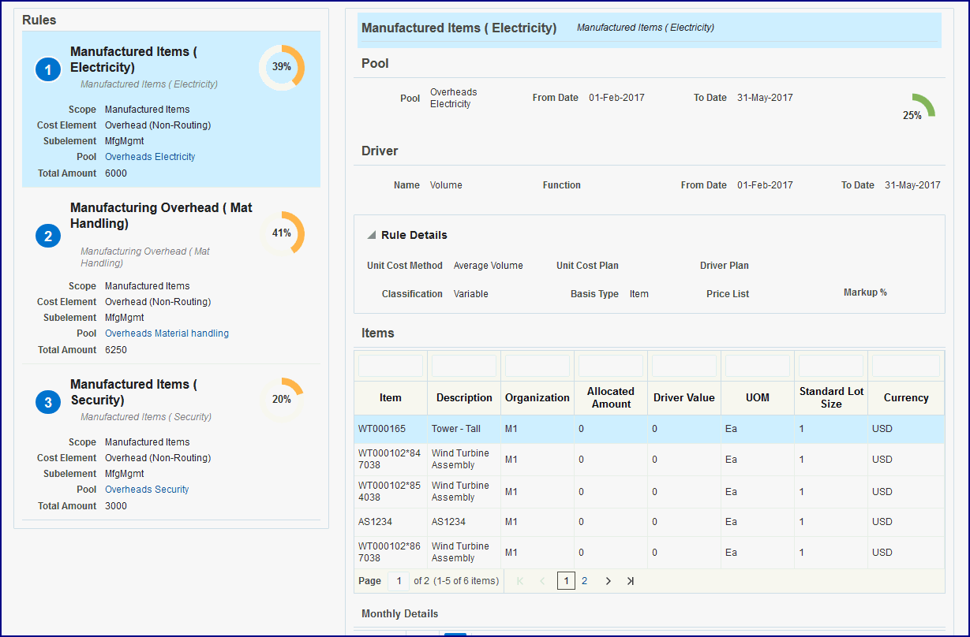Go to next page arrow in Items
This screenshot has width=970, height=637.
[x=608, y=581]
